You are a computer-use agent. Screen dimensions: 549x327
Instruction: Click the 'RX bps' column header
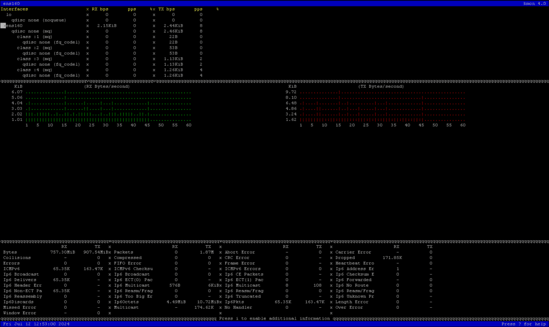coord(100,9)
